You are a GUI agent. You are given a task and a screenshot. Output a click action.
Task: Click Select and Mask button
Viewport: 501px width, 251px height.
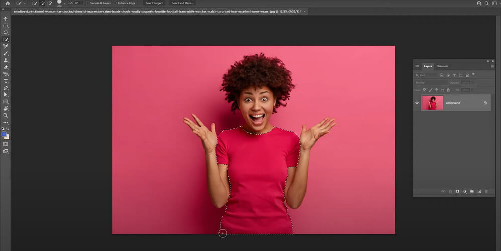click(182, 3)
